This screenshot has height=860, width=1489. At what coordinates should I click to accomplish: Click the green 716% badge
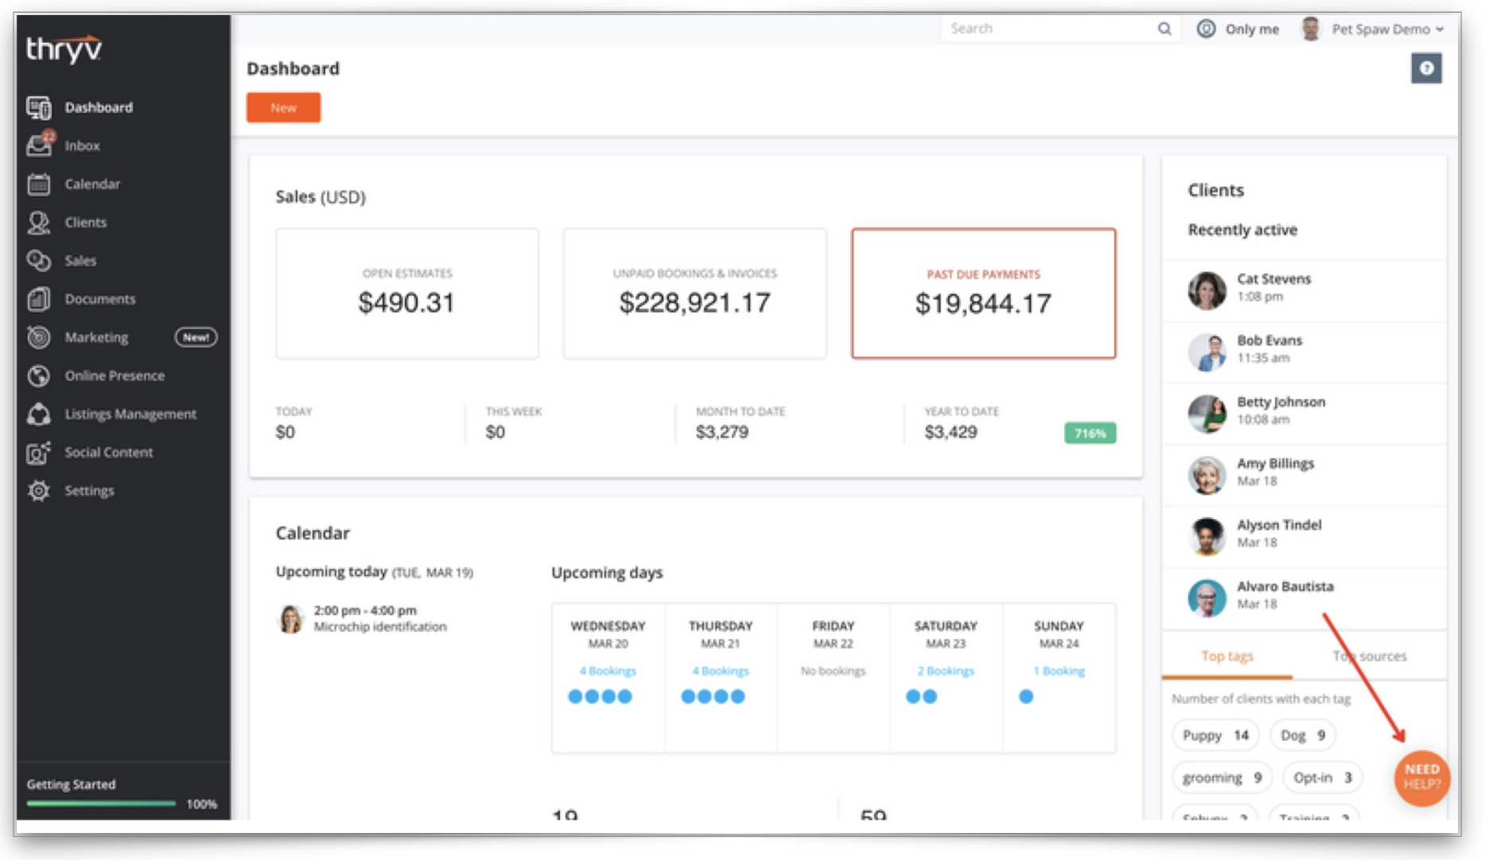pos(1090,433)
